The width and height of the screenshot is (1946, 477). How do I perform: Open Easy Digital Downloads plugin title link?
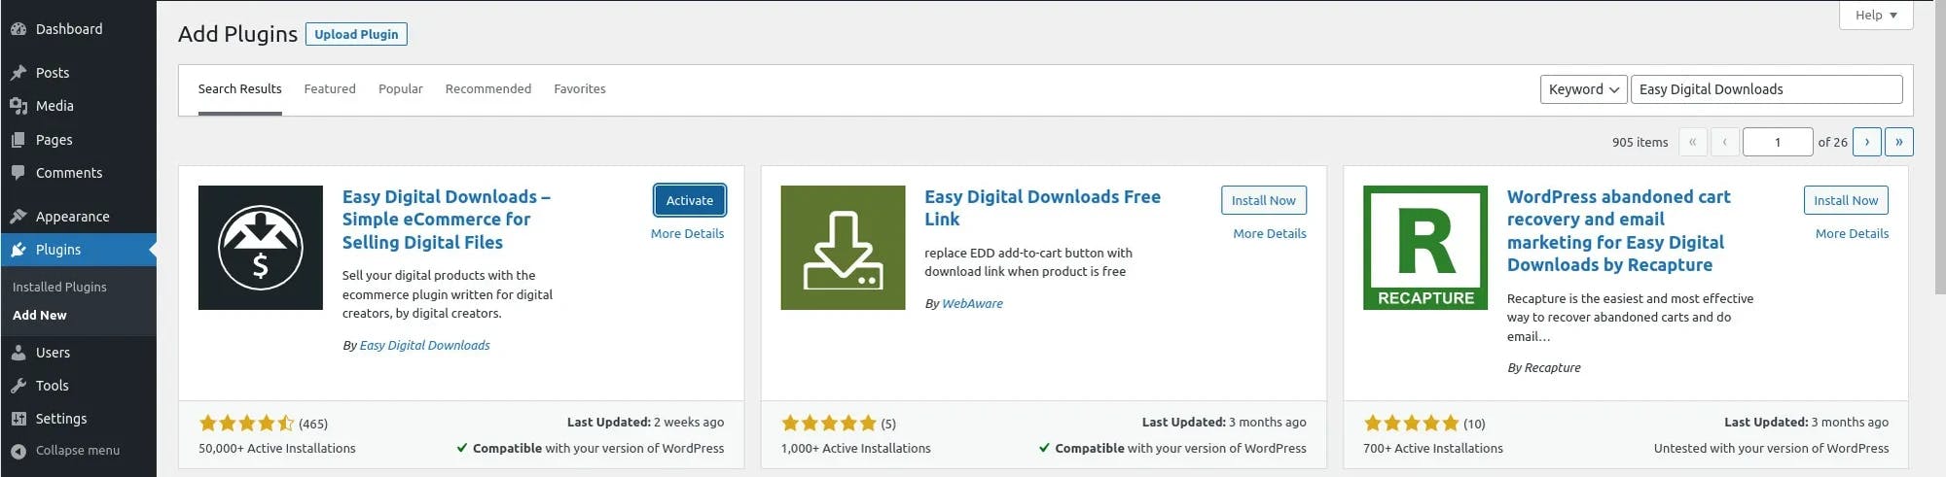(x=447, y=220)
